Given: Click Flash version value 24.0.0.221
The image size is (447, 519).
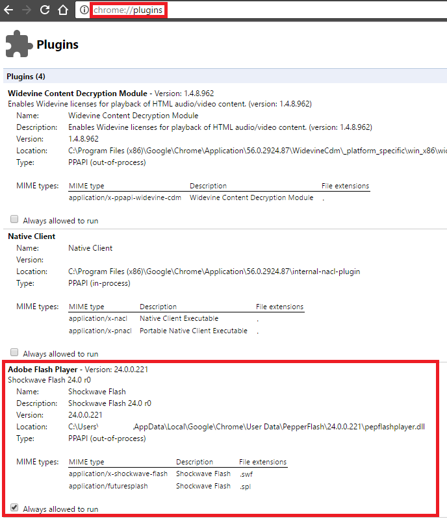Looking at the screenshot, I should [x=85, y=415].
